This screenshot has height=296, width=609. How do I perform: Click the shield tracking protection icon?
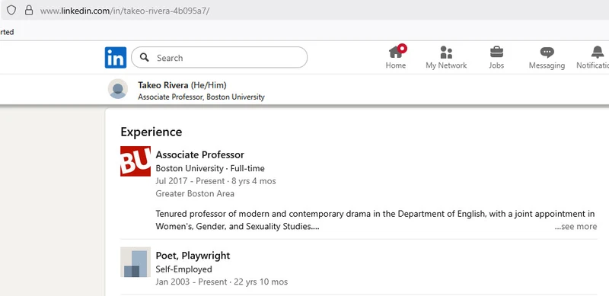[11, 10]
